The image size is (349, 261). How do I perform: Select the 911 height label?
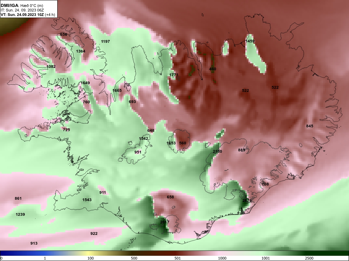(x=102, y=192)
